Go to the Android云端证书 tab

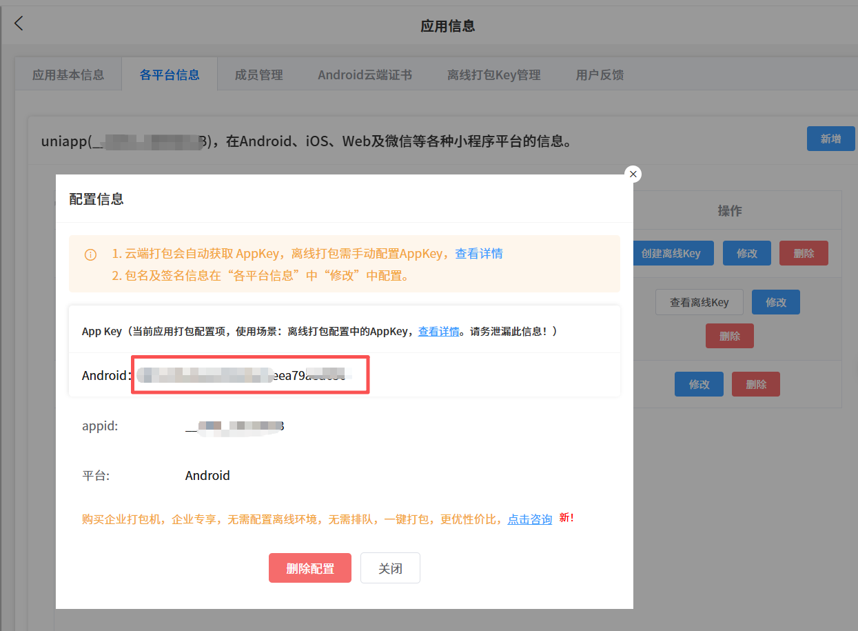point(365,74)
